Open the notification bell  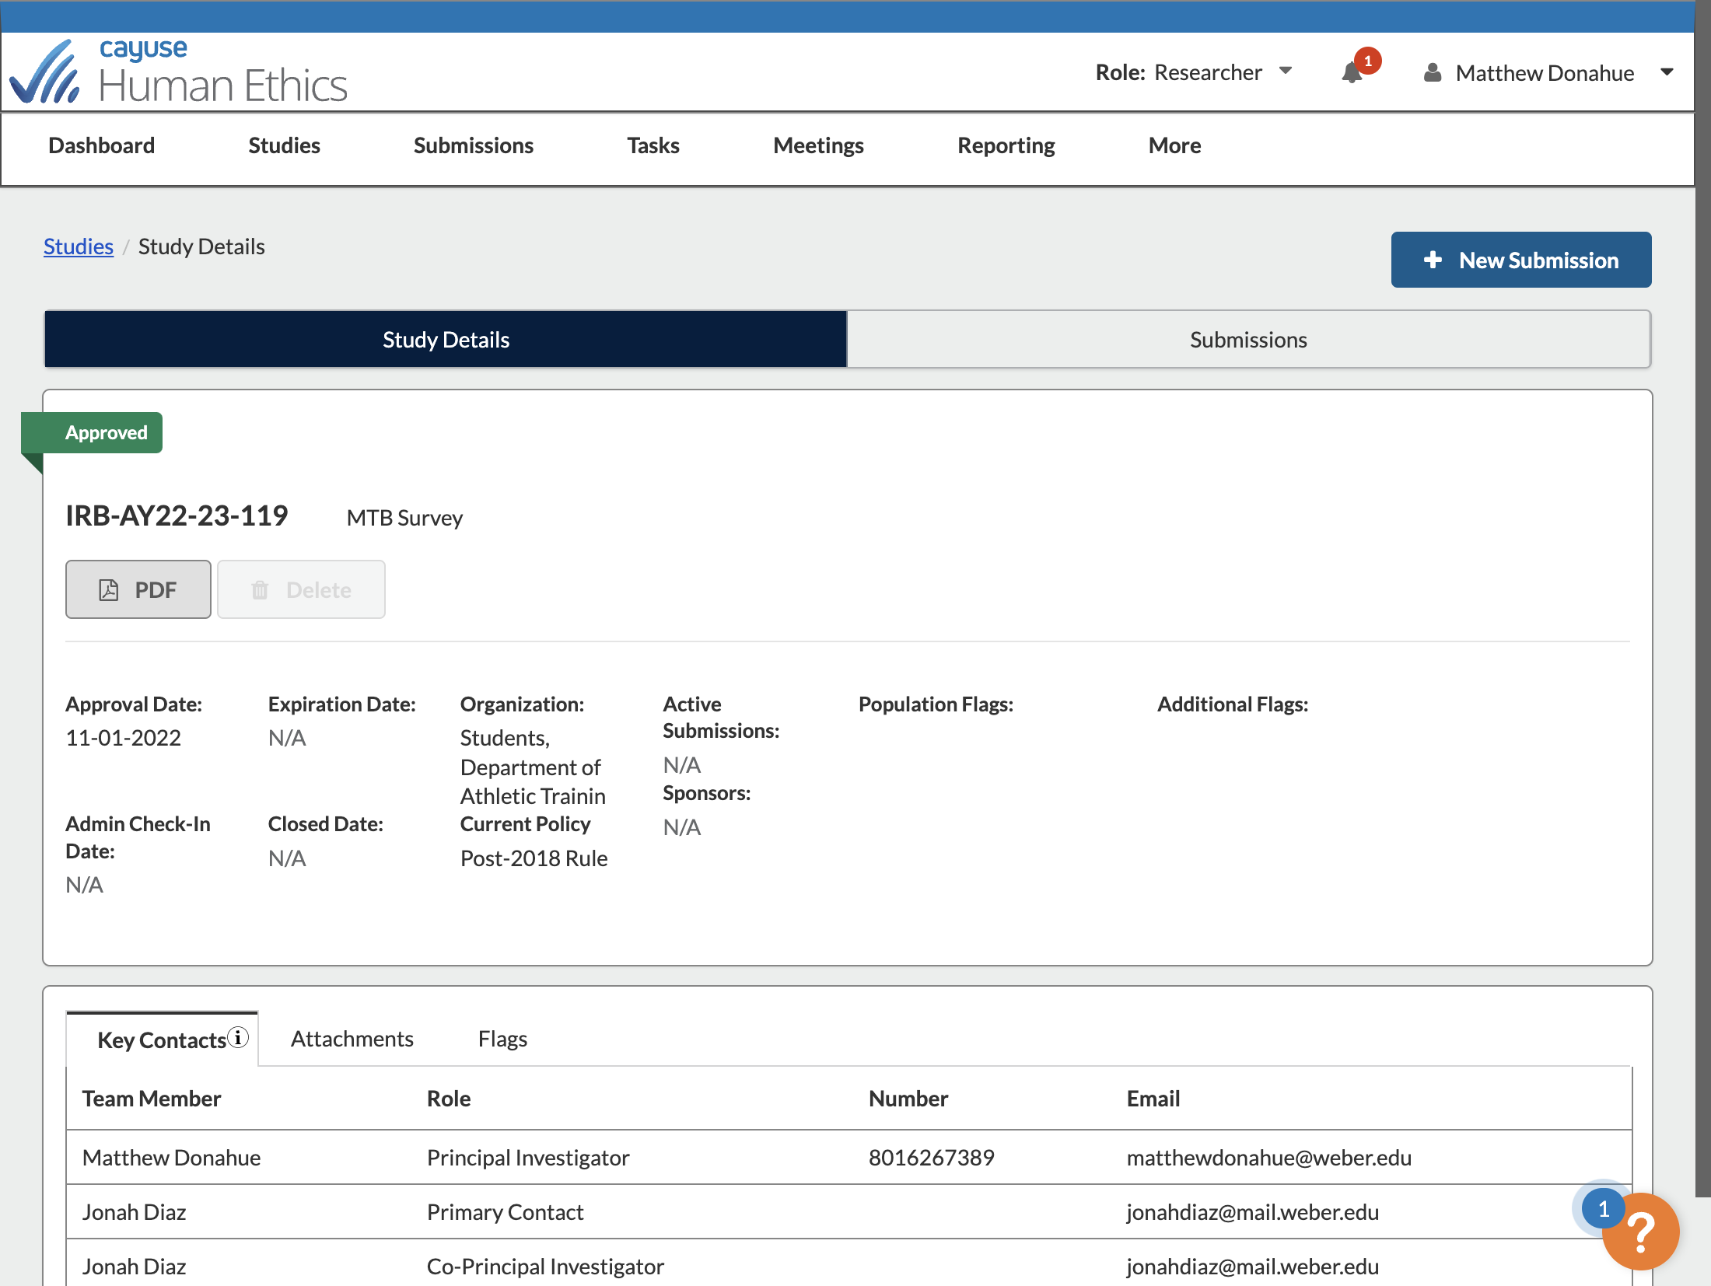click(1352, 73)
